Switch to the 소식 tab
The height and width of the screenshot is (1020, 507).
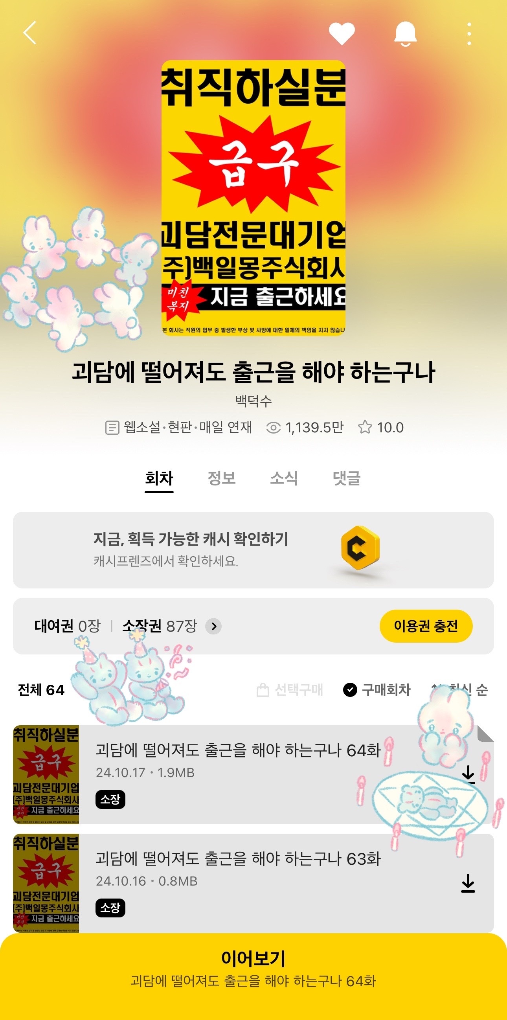pos(284,478)
